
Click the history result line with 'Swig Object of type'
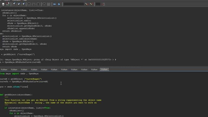pyautogui.click(x=58, y=59)
